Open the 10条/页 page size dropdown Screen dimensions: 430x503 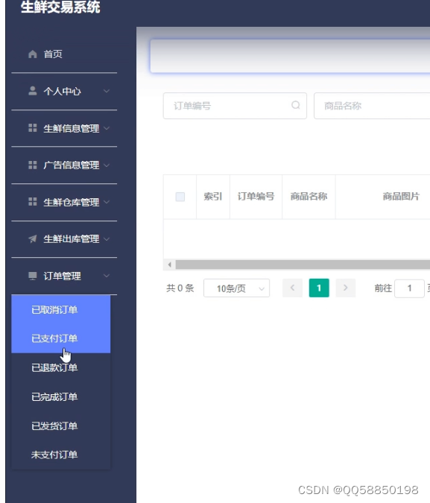pos(236,288)
